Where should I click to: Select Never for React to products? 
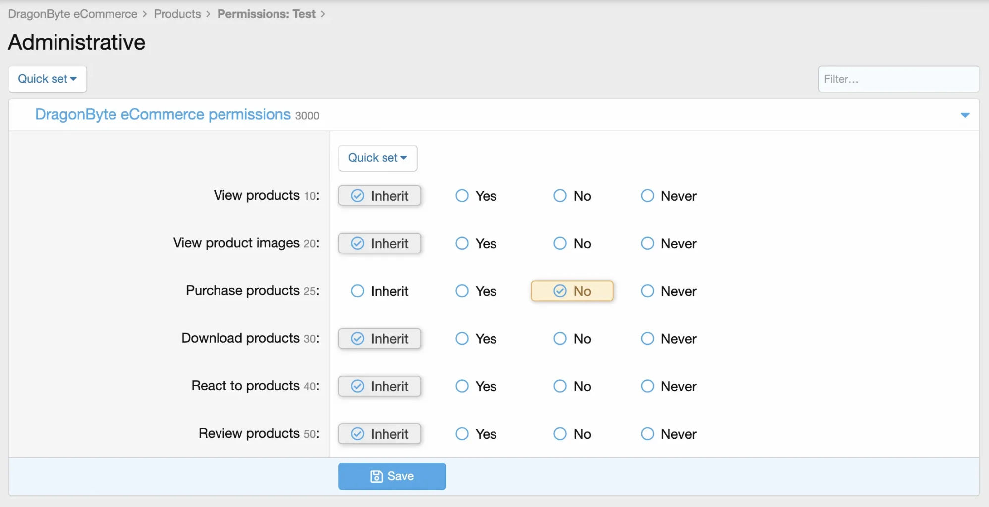pos(668,386)
